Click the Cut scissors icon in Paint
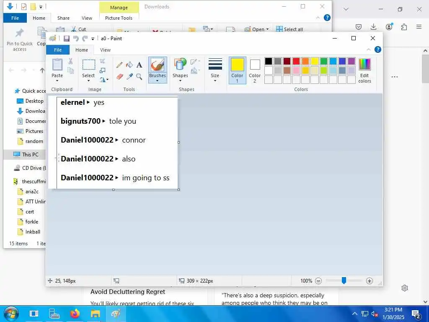The image size is (429, 322). point(70,61)
